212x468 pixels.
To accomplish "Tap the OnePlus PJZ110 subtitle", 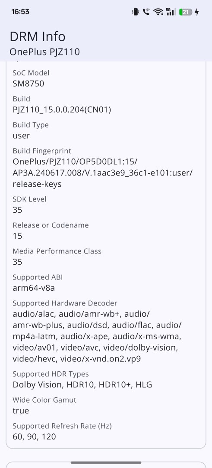I will tap(44, 52).
